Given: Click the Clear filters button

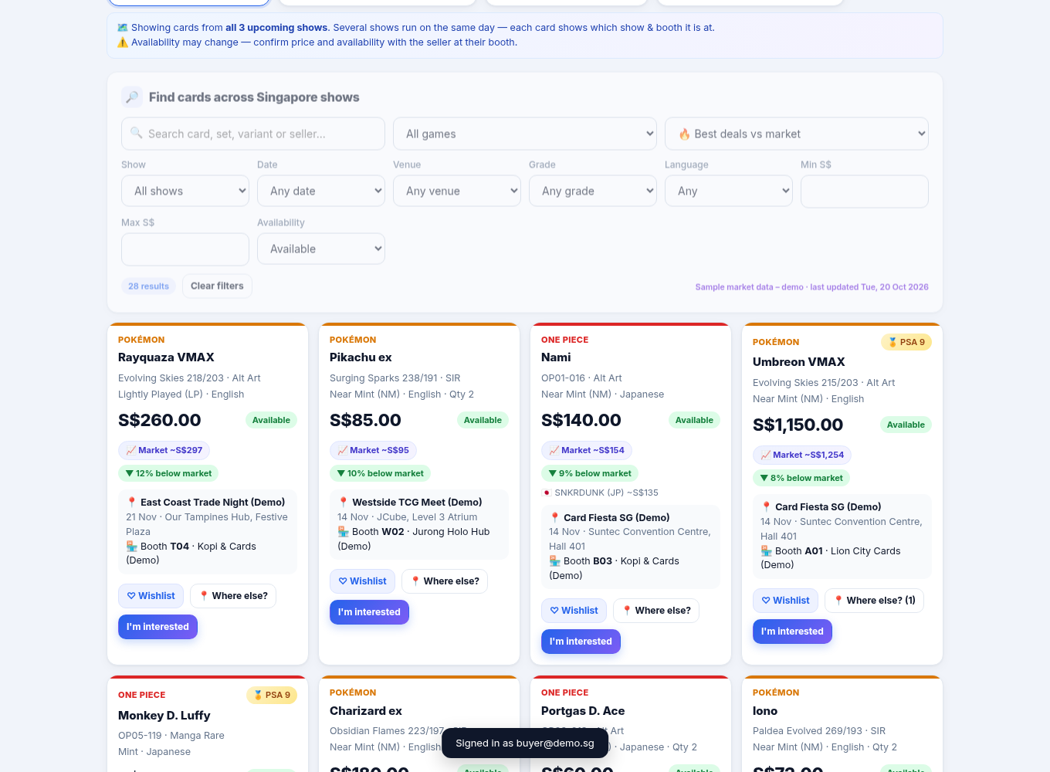Looking at the screenshot, I should pos(217,286).
